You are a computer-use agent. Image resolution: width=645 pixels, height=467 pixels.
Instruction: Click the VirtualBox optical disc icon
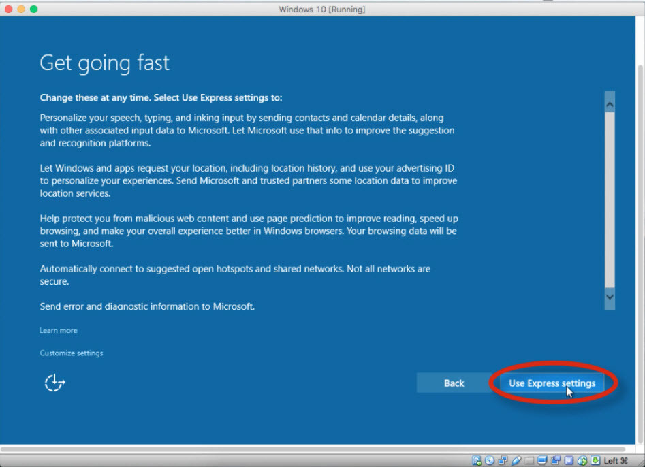pyautogui.click(x=490, y=460)
